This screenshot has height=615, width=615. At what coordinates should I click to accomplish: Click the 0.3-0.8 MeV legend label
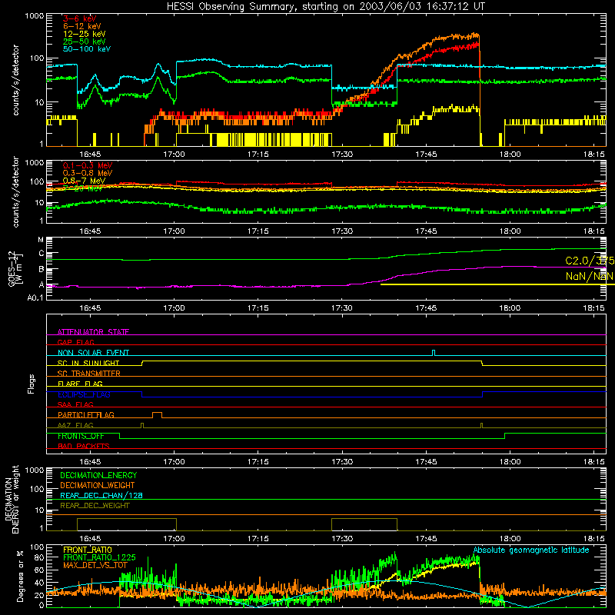tap(88, 173)
